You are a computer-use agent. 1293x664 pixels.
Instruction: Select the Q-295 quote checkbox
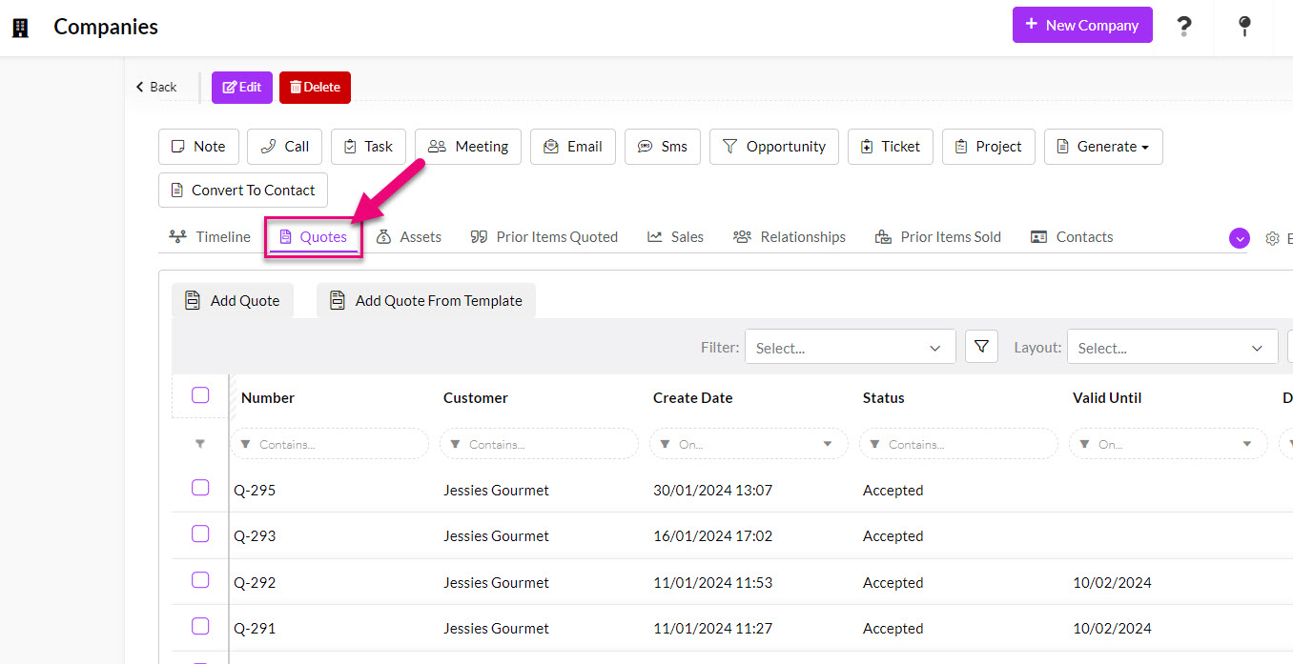coord(200,488)
